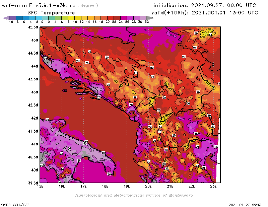Click the '42.5N' latitude label
Viewport: 268px width, 207px height.
coord(33,105)
